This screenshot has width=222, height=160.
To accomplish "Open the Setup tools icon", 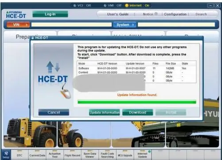I will tap(6, 155).
